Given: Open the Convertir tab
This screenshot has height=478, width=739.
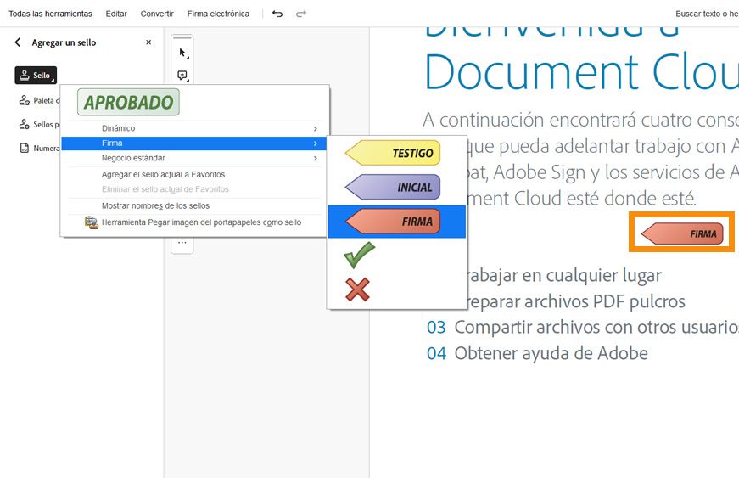Looking at the screenshot, I should [157, 14].
